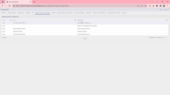The width and height of the screenshot is (170, 95).
Task: Open the rows-per-page dropdown showing 20
Action: click(165, 37)
